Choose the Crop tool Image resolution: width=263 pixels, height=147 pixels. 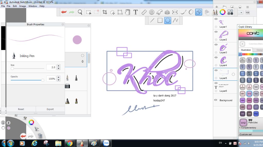[105, 12]
